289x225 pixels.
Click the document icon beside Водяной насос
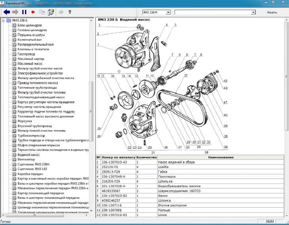tap(14, 155)
